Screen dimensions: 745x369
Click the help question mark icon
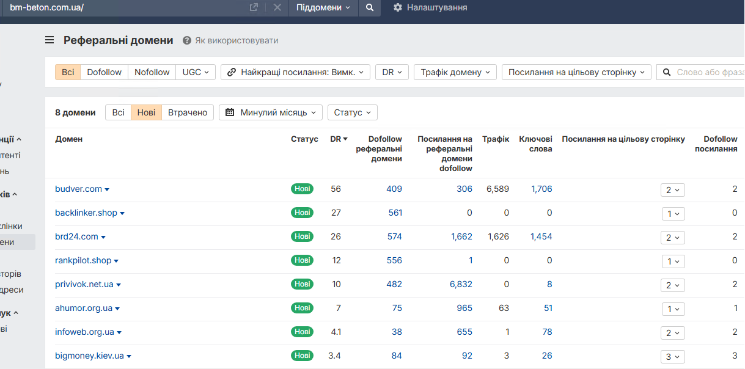pyautogui.click(x=187, y=40)
